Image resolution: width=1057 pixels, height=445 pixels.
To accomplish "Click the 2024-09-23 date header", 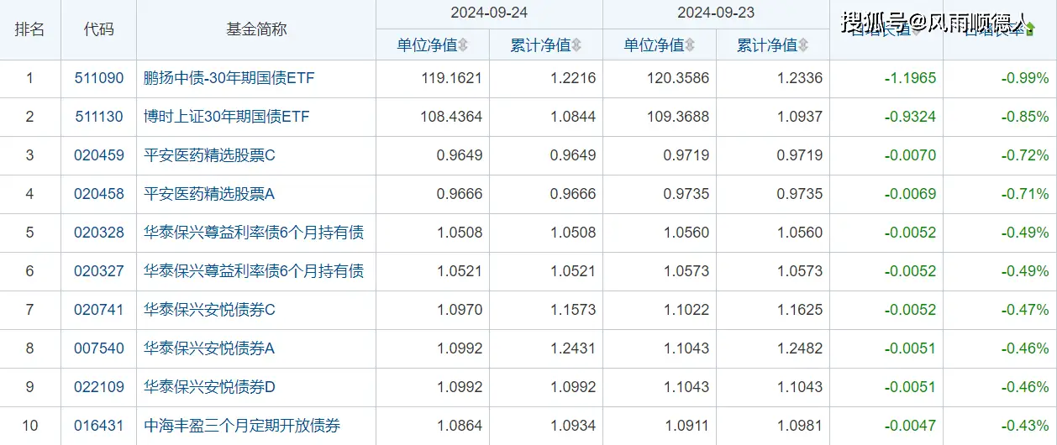I will tap(716, 13).
